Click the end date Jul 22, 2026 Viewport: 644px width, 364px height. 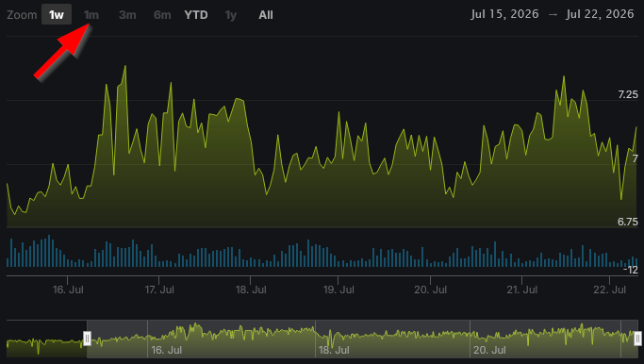pyautogui.click(x=600, y=14)
